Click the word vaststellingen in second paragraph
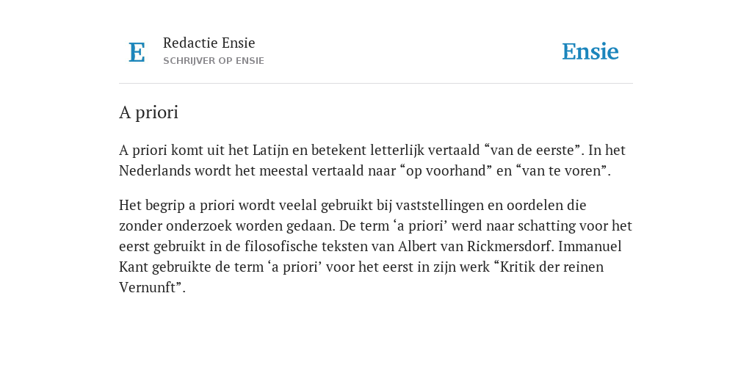Image resolution: width=752 pixels, height=376 pixels. (x=441, y=206)
